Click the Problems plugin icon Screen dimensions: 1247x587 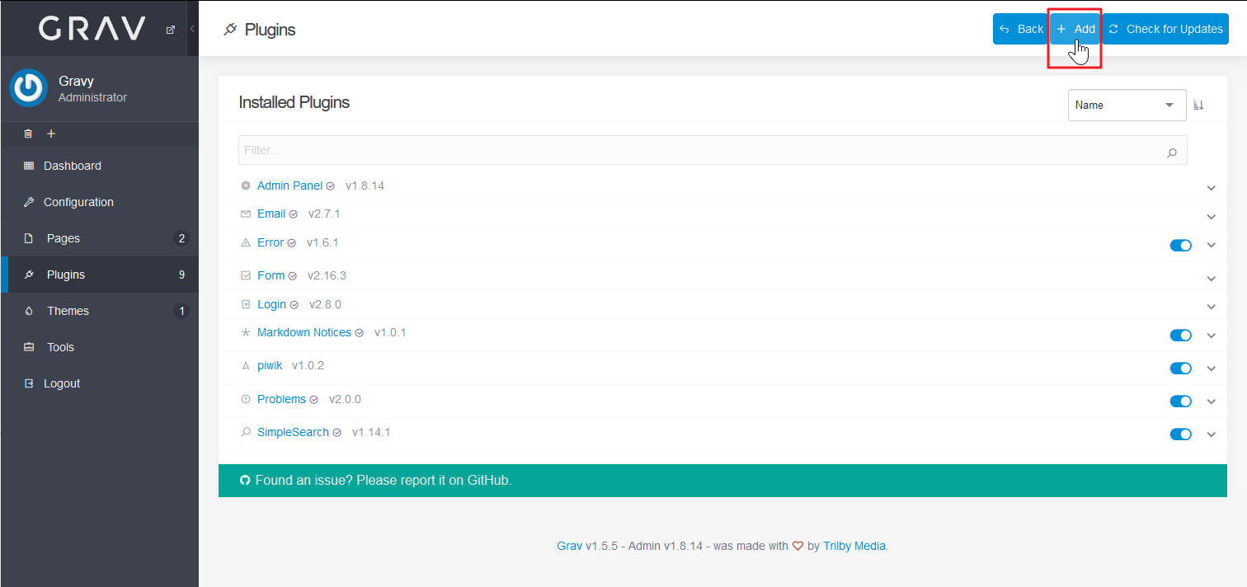(x=245, y=399)
